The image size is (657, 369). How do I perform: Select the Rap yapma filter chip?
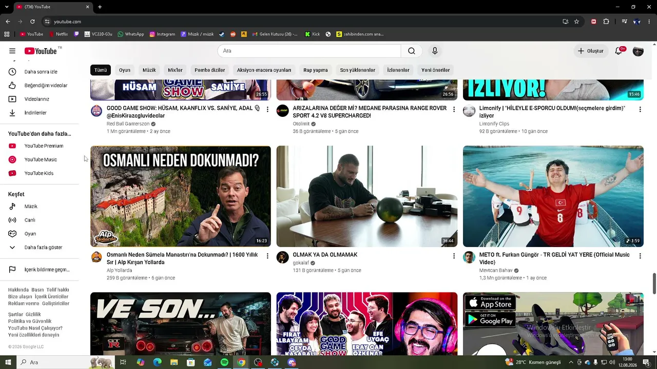tap(315, 70)
